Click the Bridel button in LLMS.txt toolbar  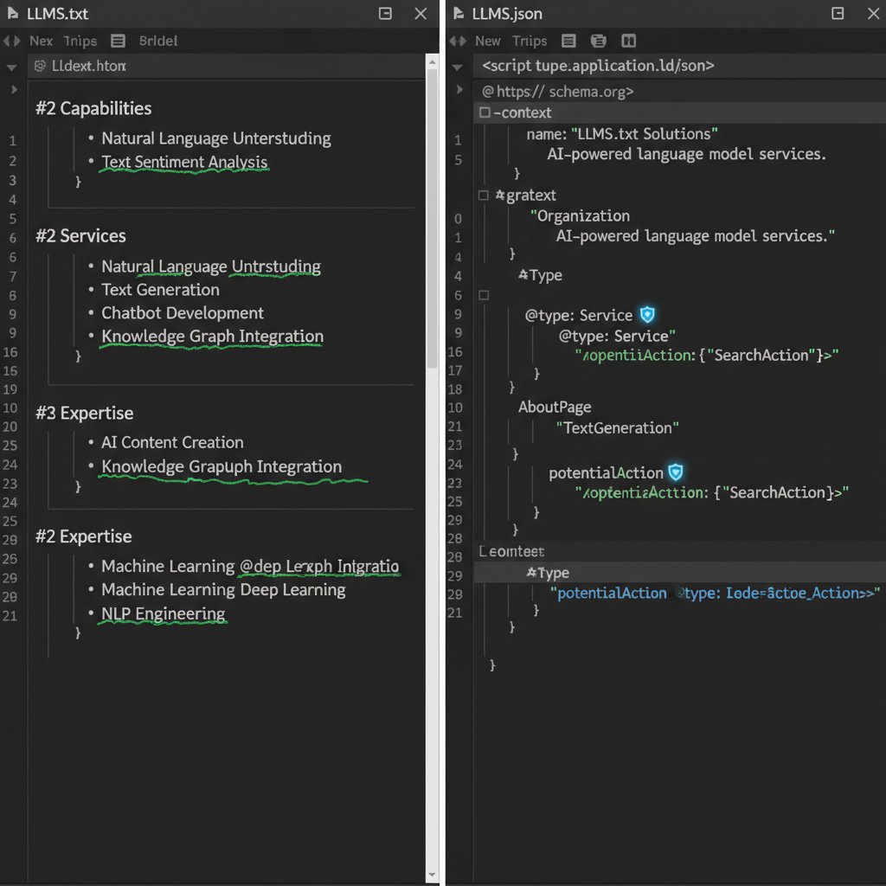(x=157, y=41)
